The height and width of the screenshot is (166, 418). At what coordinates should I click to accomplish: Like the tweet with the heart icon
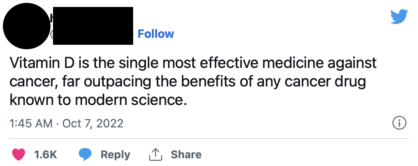(x=19, y=154)
